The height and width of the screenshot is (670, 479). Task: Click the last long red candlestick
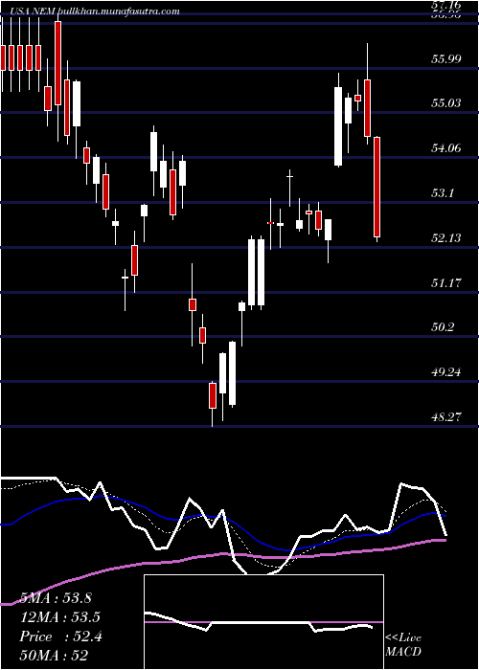click(x=376, y=188)
